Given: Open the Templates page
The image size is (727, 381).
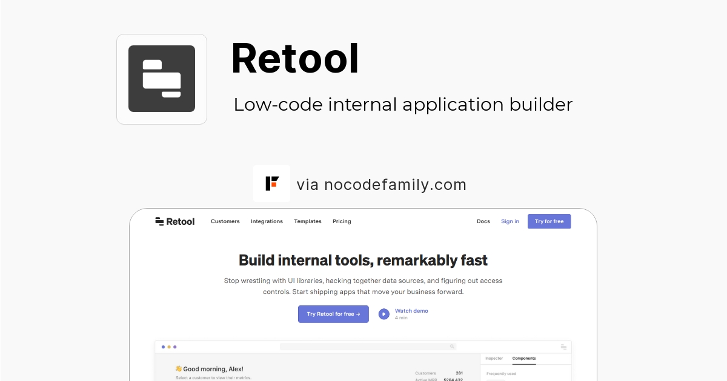Looking at the screenshot, I should click(307, 221).
